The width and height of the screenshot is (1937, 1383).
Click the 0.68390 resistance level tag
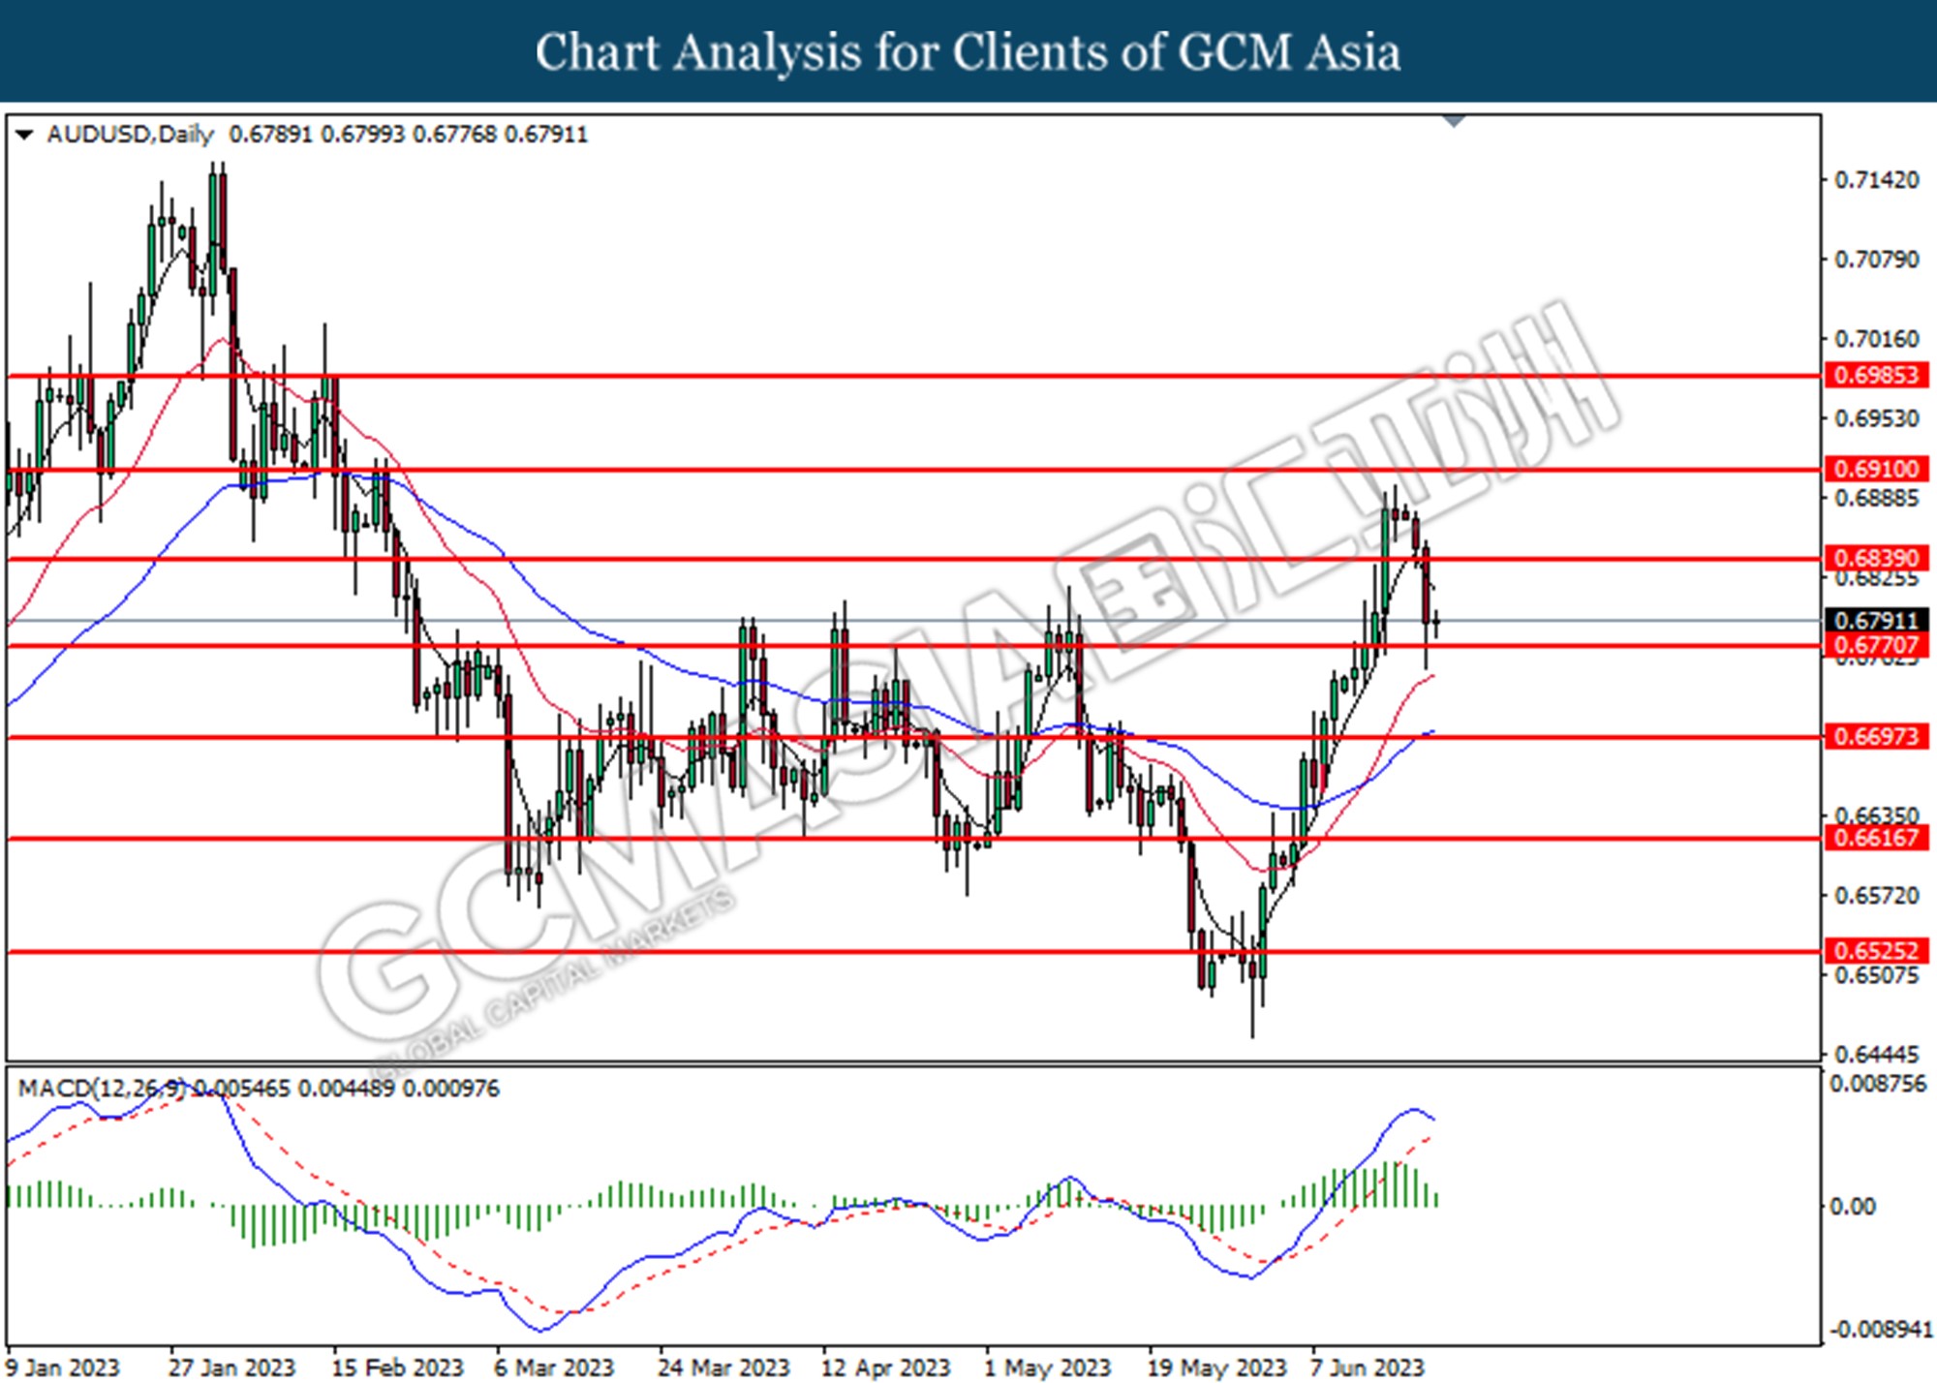[x=1875, y=559]
